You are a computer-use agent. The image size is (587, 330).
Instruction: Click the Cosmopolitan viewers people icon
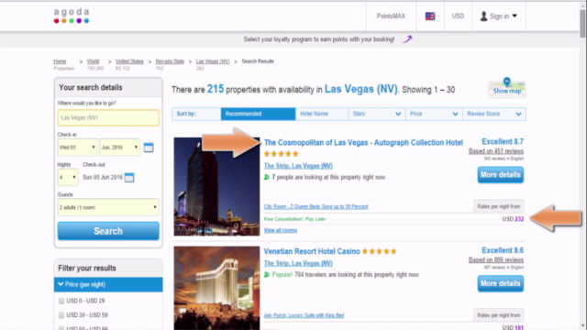tap(267, 177)
